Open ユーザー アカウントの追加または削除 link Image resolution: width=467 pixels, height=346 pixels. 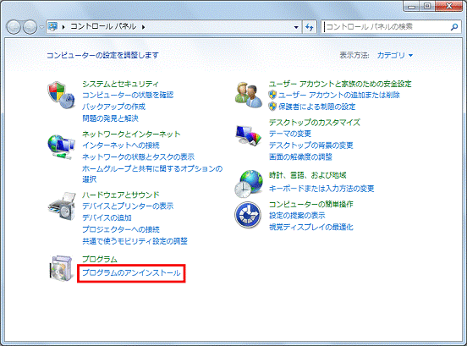pyautogui.click(x=339, y=95)
